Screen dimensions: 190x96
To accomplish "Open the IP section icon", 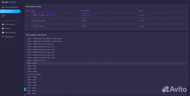I will tap(3, 16).
